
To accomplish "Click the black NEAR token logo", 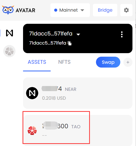I will 32,93.
